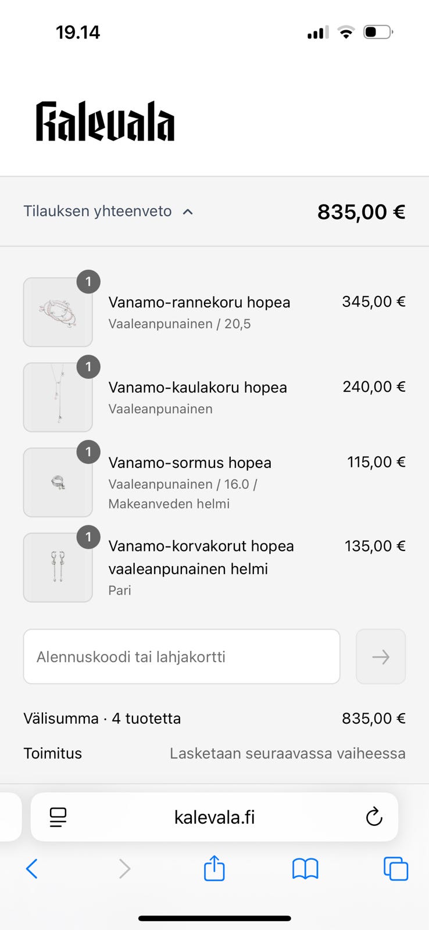This screenshot has width=429, height=930.
Task: Open Safari bookmarks
Action: [x=305, y=869]
